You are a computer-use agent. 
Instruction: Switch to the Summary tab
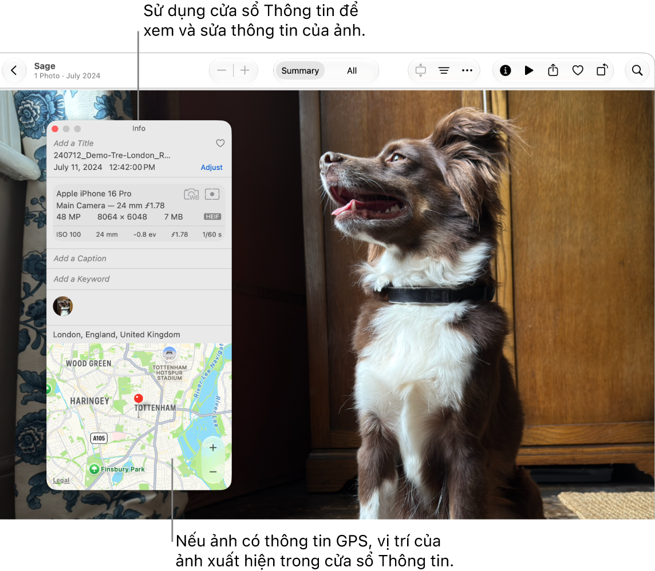300,70
